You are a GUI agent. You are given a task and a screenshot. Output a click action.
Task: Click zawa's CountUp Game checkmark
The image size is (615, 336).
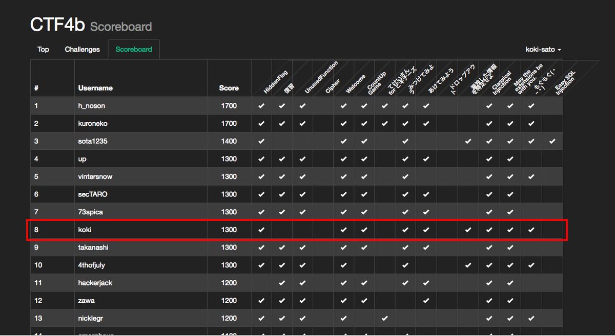[363, 300]
